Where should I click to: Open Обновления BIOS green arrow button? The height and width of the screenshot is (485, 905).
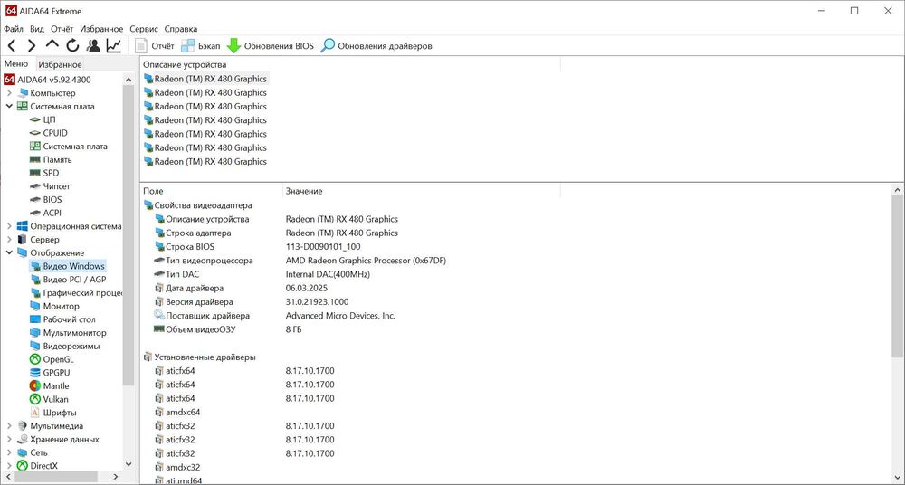click(270, 45)
